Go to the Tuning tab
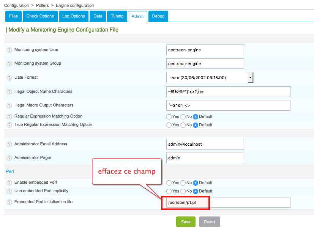Screen dimensions: 314x237 117,16
